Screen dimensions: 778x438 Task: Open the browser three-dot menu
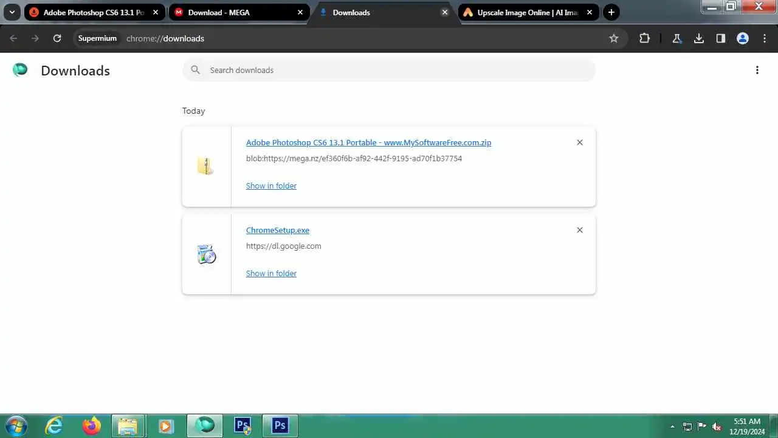pos(765,38)
